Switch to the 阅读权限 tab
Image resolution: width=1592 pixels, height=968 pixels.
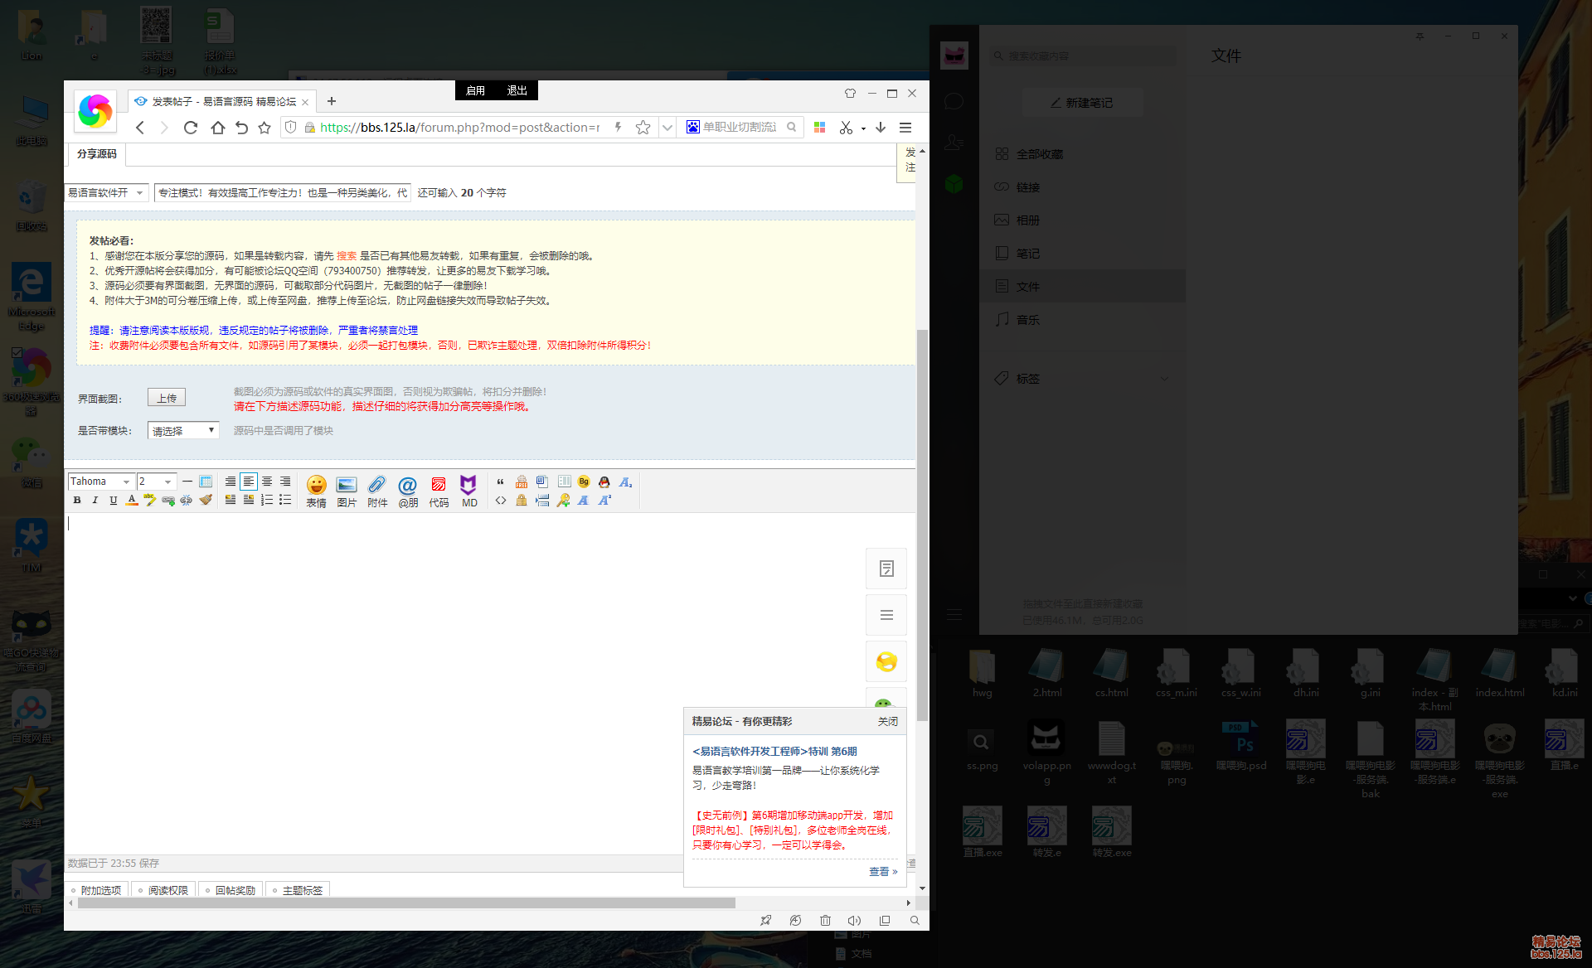[x=163, y=890]
